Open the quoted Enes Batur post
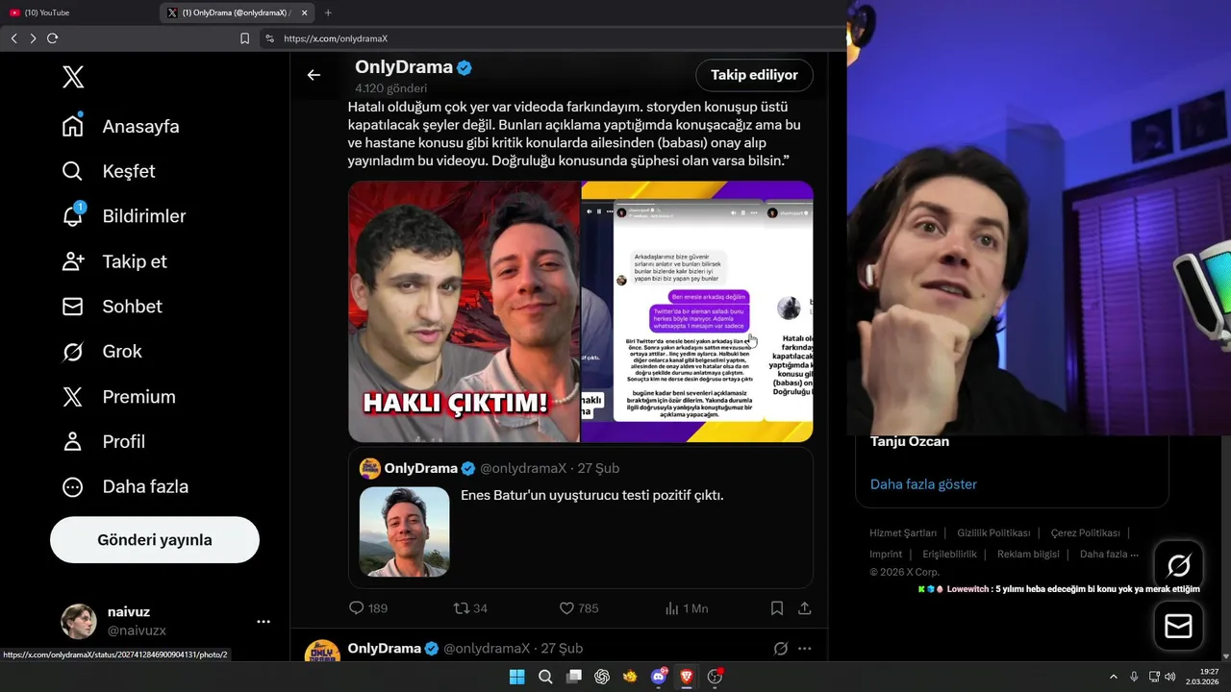The image size is (1231, 692). coord(581,517)
